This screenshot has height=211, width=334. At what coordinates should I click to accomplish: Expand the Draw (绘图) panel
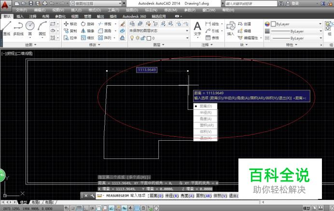point(31,45)
